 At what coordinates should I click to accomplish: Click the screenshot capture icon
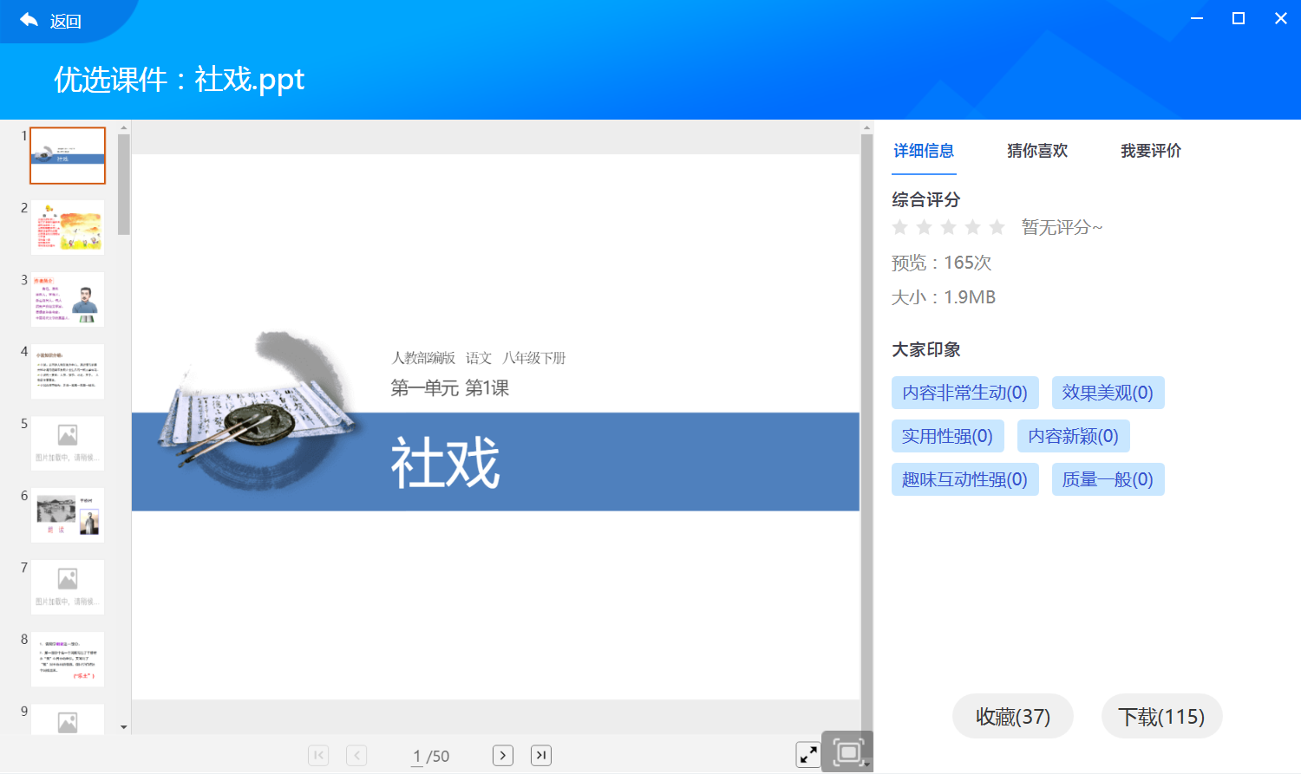(x=847, y=751)
